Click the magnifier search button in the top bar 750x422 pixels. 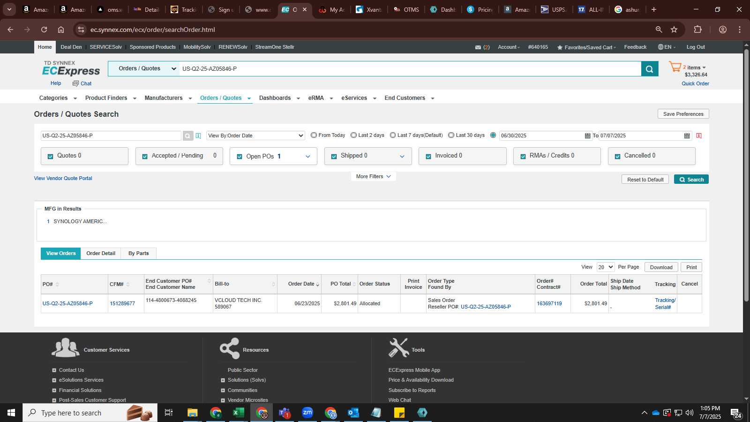[649, 69]
